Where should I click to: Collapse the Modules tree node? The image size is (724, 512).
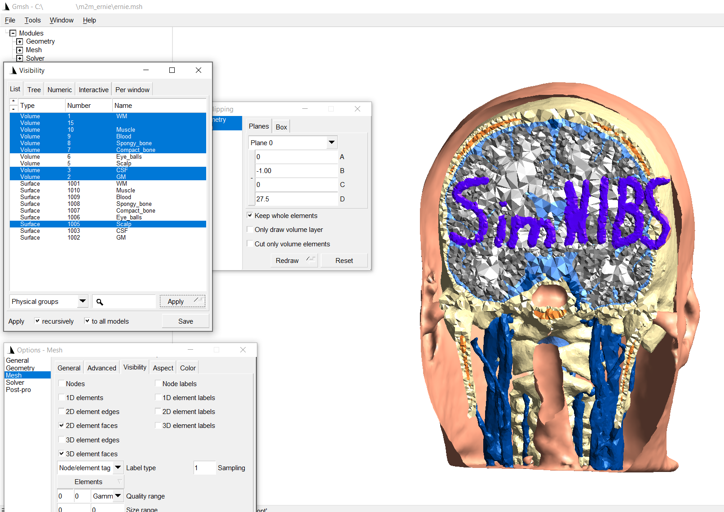pos(13,33)
